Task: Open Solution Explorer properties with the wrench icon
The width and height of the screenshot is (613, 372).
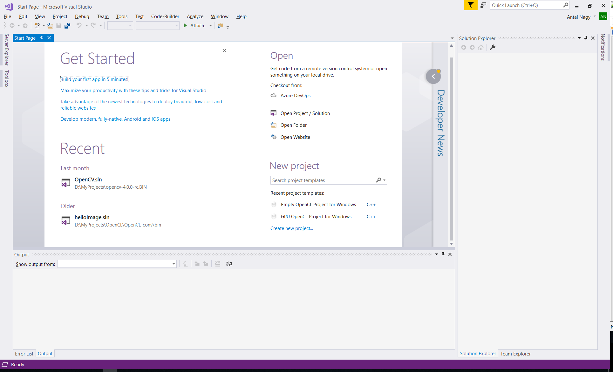Action: [x=493, y=47]
